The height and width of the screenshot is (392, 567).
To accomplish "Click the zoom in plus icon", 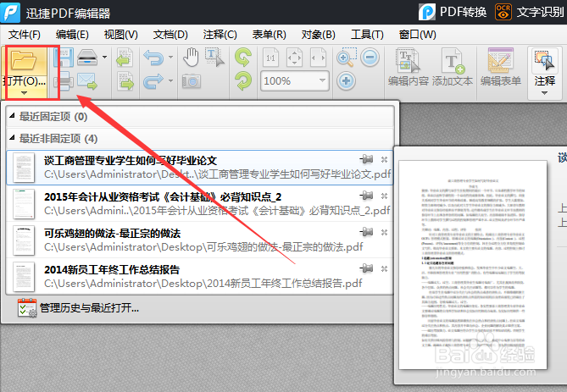I will (346, 81).
